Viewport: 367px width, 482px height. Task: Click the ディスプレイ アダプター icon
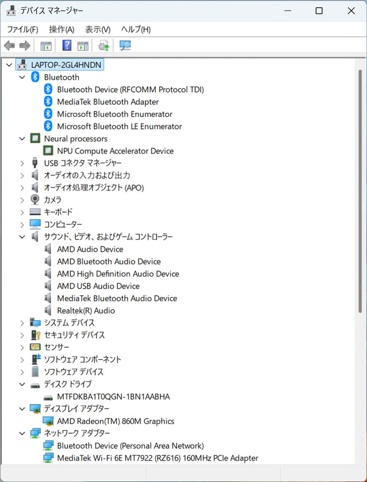[x=35, y=409]
